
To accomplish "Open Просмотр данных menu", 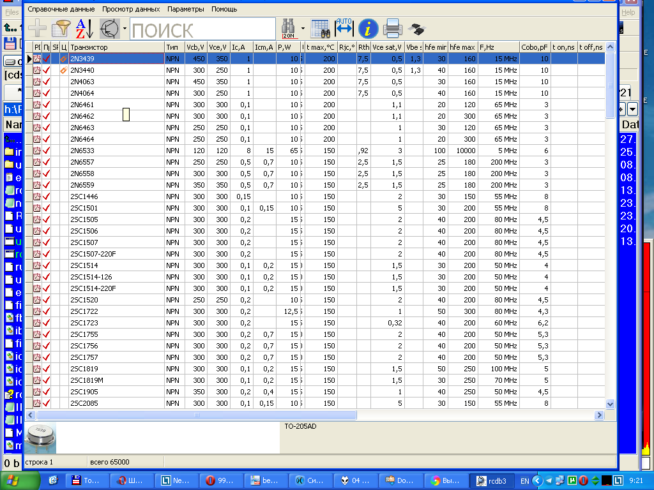I will coord(131,9).
